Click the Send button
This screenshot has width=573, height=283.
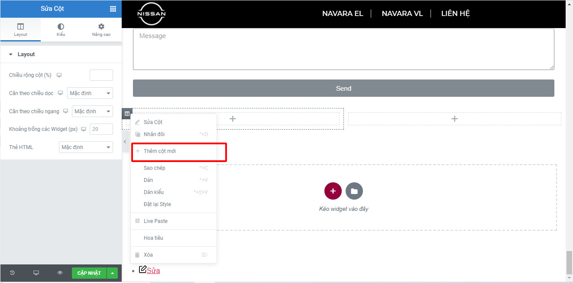click(x=343, y=88)
